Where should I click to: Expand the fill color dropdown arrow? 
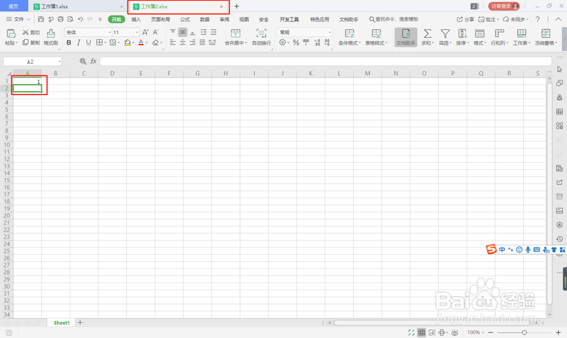point(133,43)
